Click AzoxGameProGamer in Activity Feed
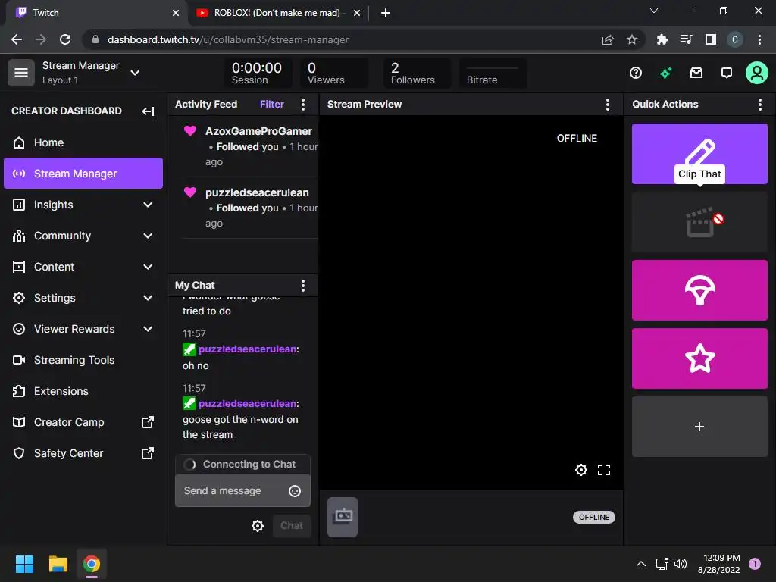The width and height of the screenshot is (776, 582). click(258, 131)
